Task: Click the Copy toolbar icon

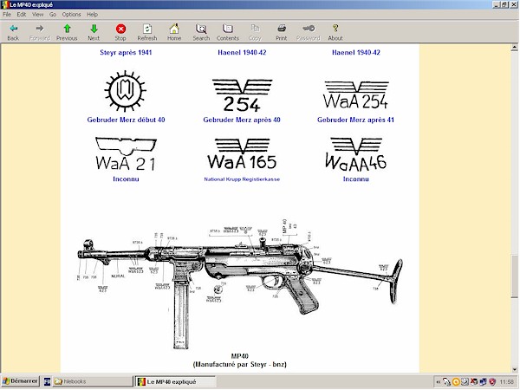Action: 255,29
